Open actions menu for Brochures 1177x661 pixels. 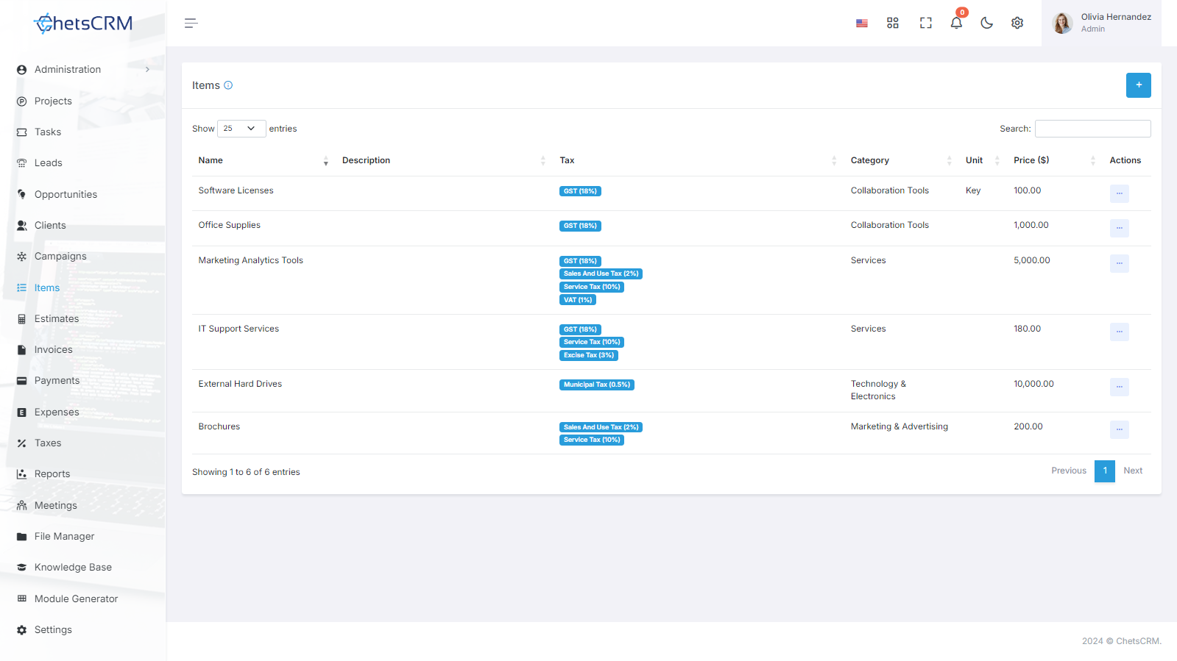(x=1119, y=429)
